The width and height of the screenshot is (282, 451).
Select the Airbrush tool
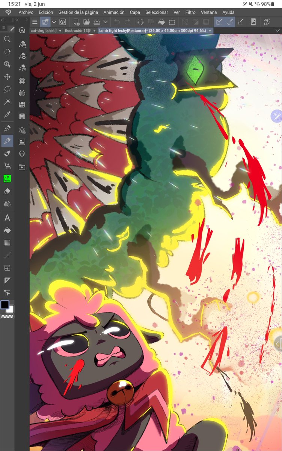pyautogui.click(x=7, y=166)
